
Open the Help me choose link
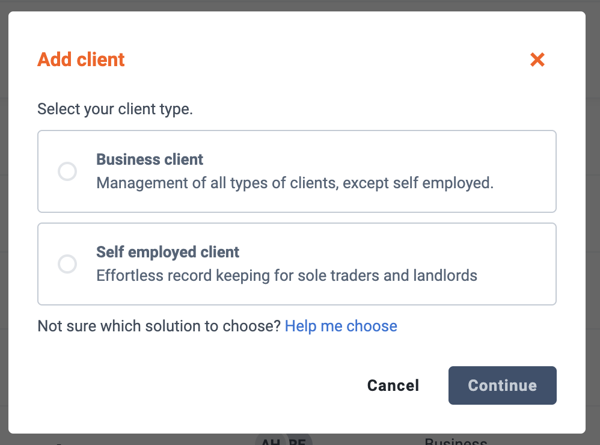(x=341, y=326)
